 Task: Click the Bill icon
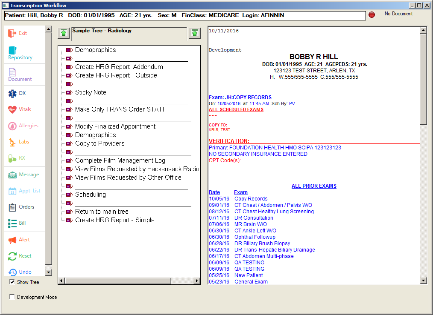pos(12,223)
